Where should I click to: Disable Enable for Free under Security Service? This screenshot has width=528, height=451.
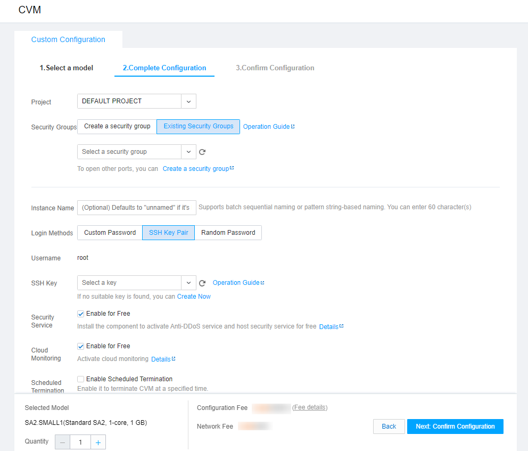pos(80,314)
